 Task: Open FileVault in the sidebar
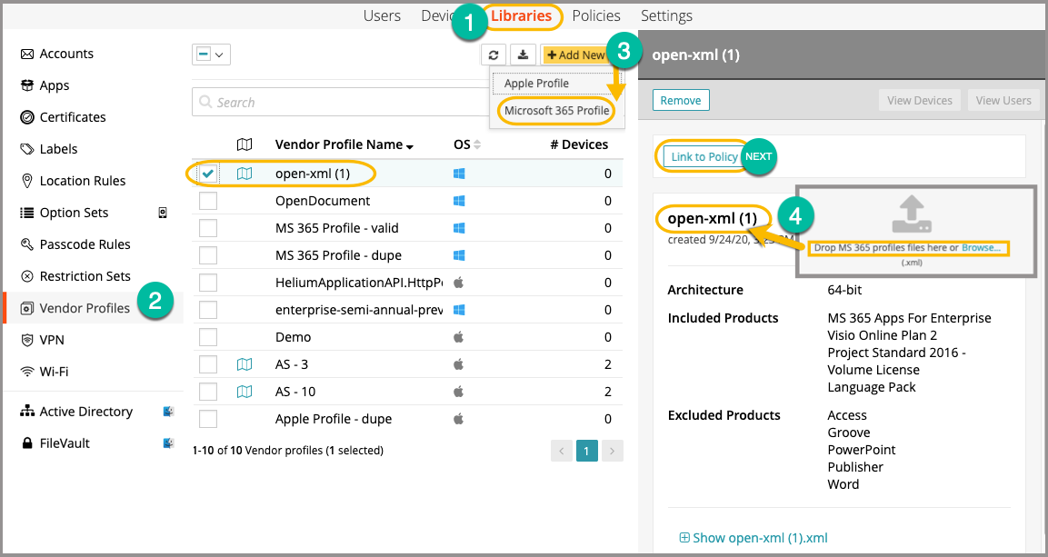coord(65,443)
